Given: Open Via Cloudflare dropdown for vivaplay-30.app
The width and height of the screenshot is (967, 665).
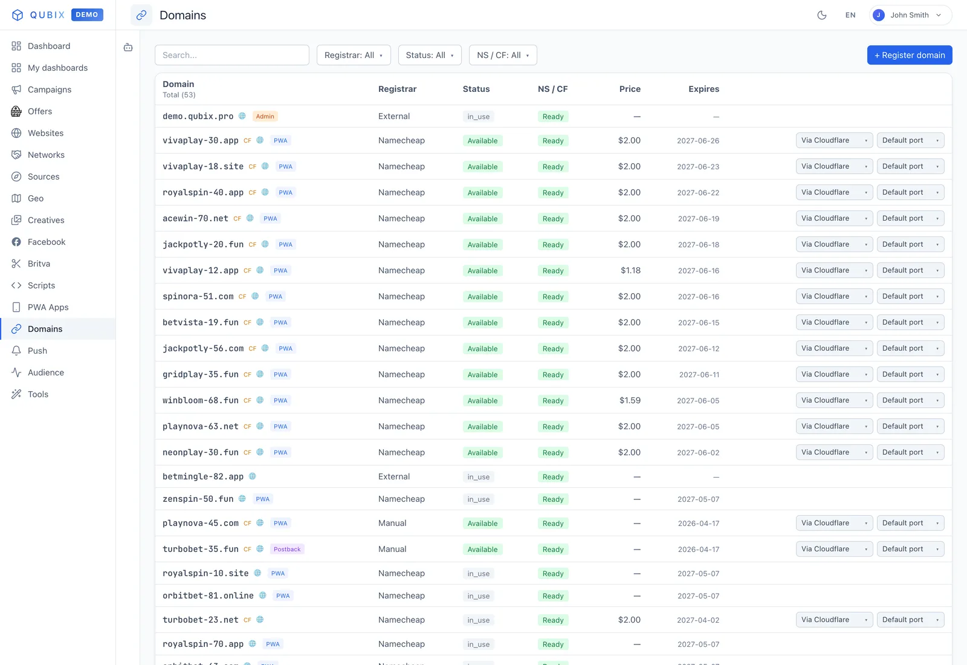Looking at the screenshot, I should (834, 140).
